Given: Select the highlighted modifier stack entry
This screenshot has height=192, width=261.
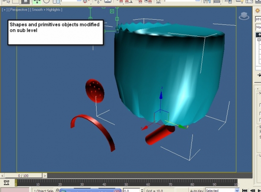Looking at the screenshot, I should (258, 35).
